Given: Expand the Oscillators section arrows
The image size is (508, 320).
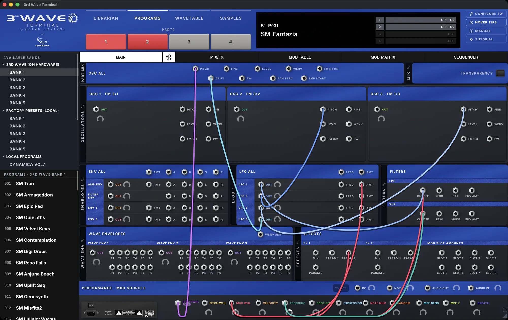Looking at the screenshot, I should click(x=83, y=107).
